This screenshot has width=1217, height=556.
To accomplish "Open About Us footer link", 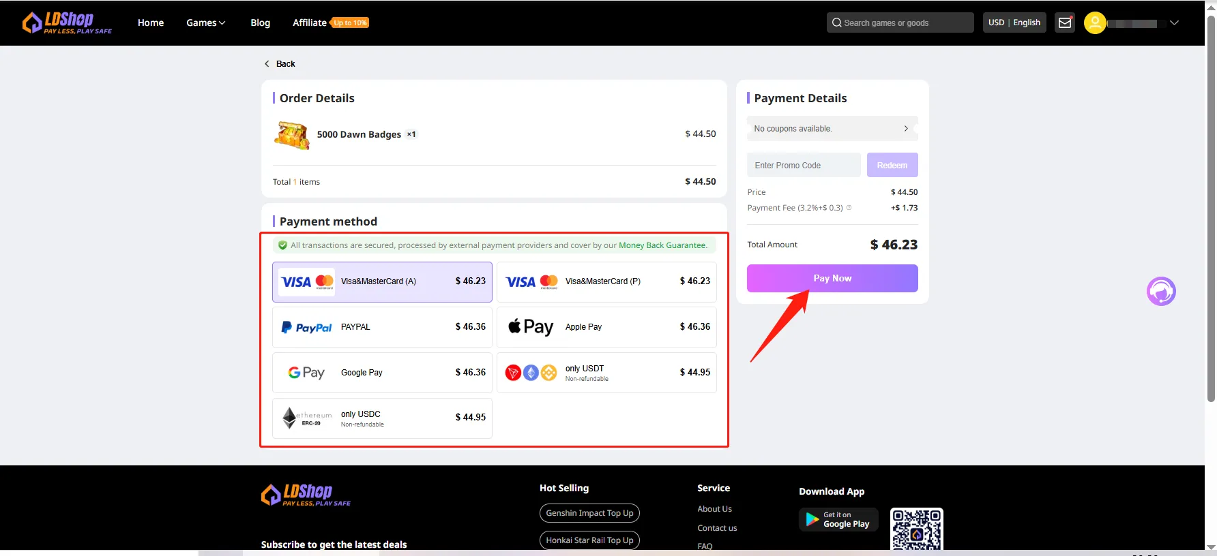I will pos(714,509).
